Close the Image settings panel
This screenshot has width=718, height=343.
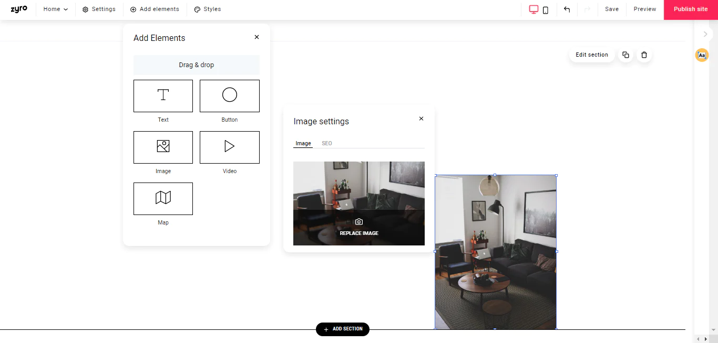(x=421, y=119)
